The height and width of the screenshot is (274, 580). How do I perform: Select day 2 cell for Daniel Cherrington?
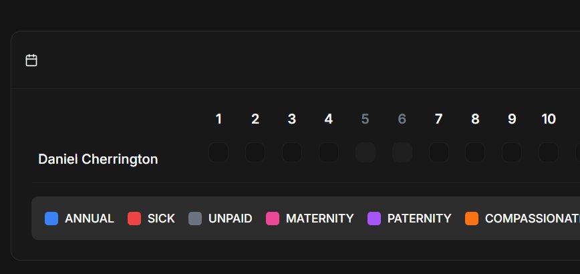tap(255, 152)
